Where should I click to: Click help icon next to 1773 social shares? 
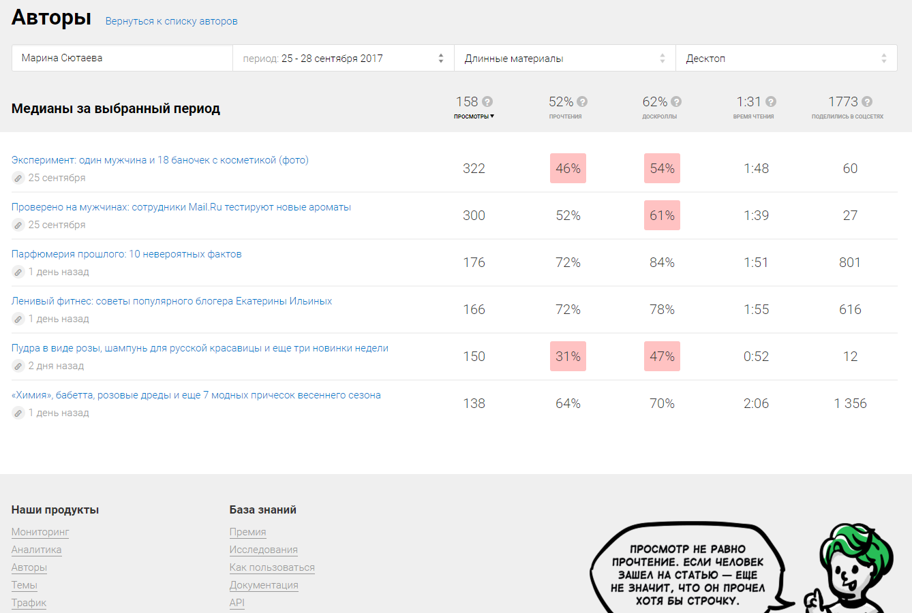click(867, 101)
